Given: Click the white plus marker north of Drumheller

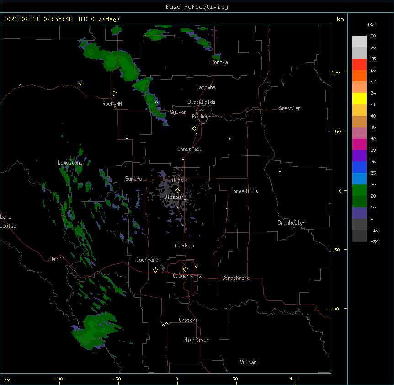Looking at the screenshot, I should click(280, 171).
